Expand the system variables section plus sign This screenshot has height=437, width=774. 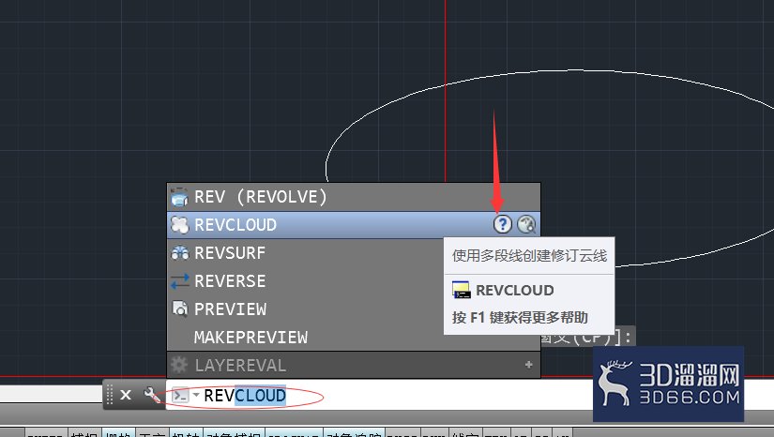(529, 365)
